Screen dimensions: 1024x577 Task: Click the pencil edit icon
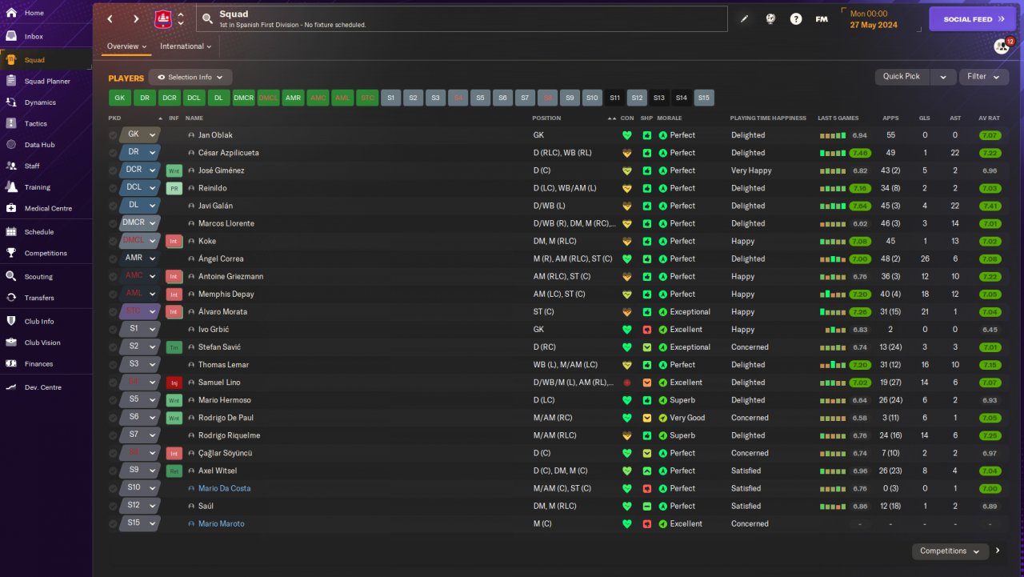744,19
